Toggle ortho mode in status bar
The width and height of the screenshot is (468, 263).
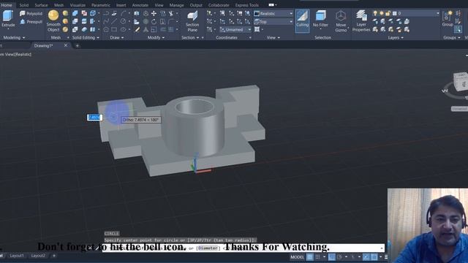coord(331,257)
